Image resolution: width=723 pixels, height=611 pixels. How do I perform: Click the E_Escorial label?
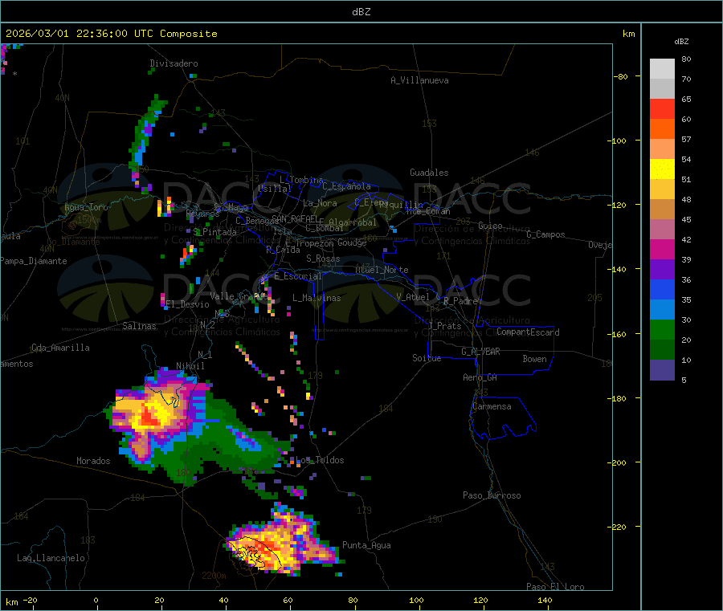[x=298, y=276]
